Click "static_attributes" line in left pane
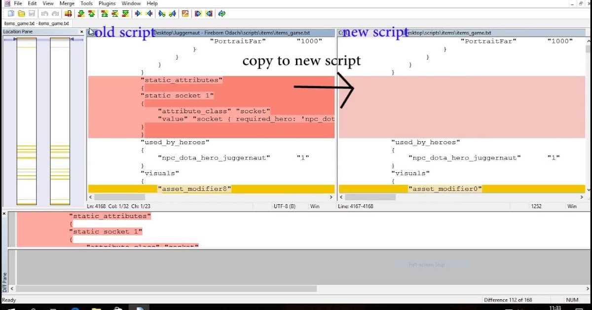 [182, 80]
